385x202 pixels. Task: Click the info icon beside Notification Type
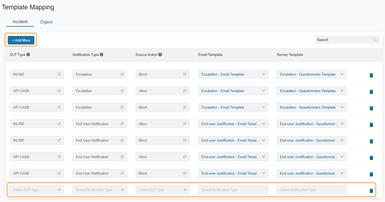click(x=101, y=54)
